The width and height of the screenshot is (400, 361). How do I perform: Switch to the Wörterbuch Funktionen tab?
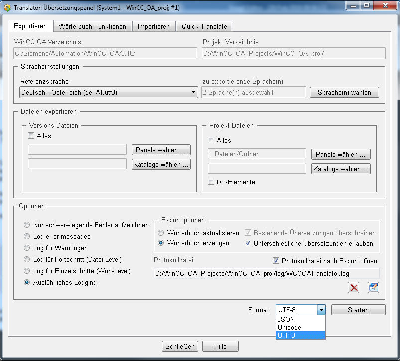click(x=92, y=26)
